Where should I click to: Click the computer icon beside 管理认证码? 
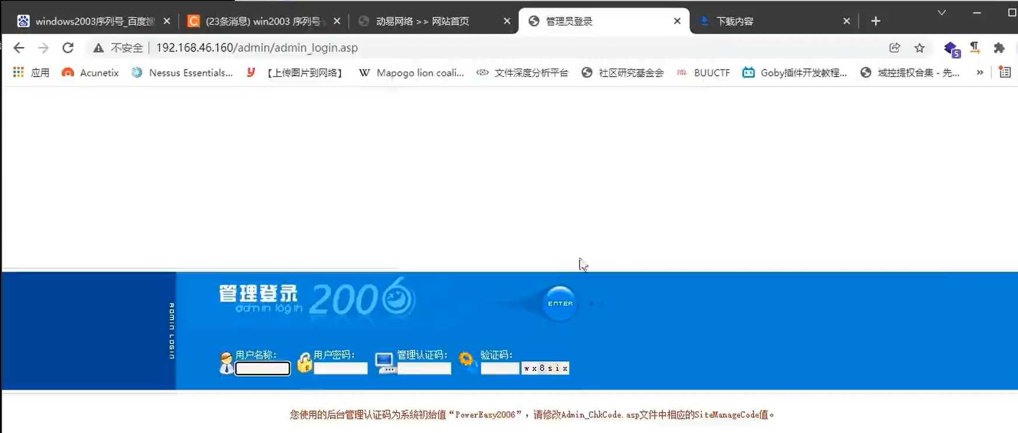(x=385, y=363)
